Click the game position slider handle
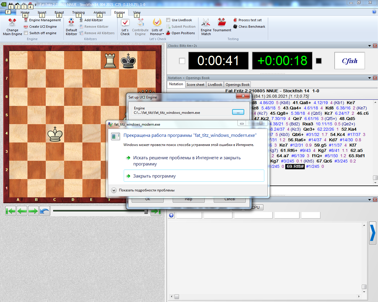The image size is (378, 302). coord(146,211)
